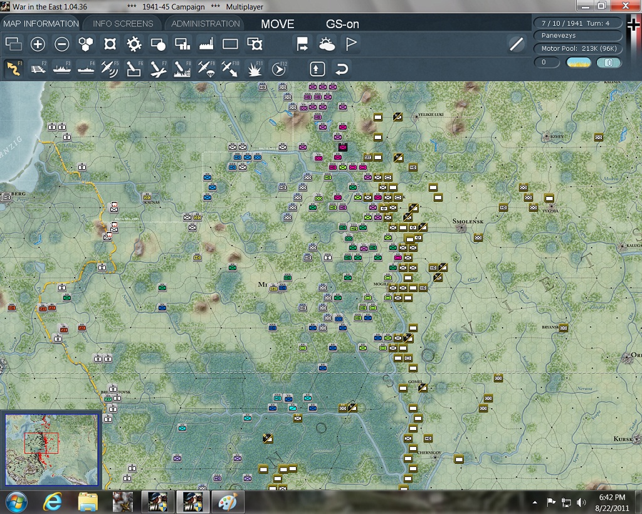Select Rail mode F2 icon

click(38, 68)
